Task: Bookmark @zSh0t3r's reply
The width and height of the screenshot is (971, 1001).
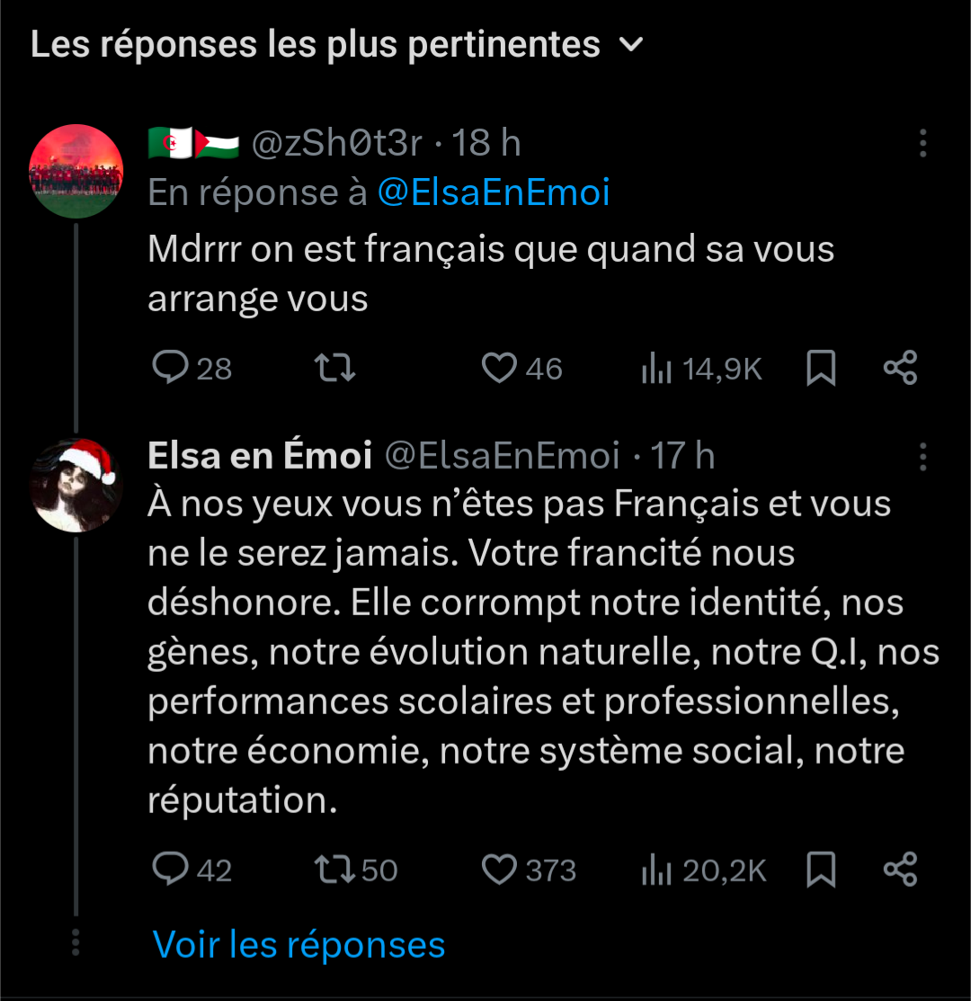Action: point(821,368)
